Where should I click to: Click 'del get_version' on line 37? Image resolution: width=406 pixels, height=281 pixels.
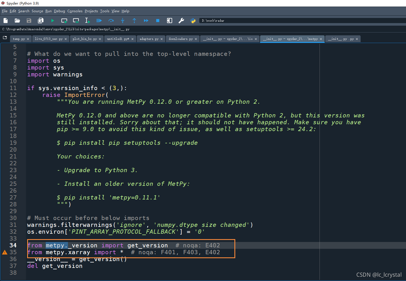click(55, 266)
